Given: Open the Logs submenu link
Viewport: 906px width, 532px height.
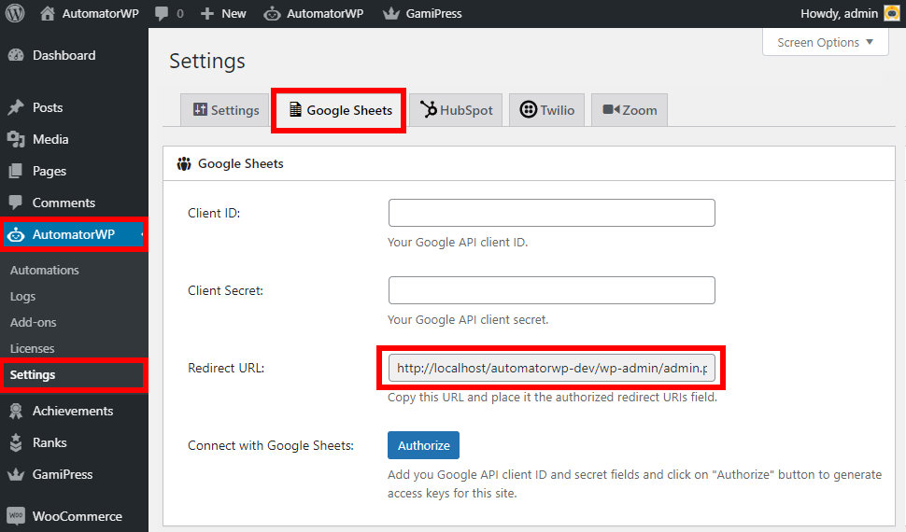Looking at the screenshot, I should [x=23, y=296].
